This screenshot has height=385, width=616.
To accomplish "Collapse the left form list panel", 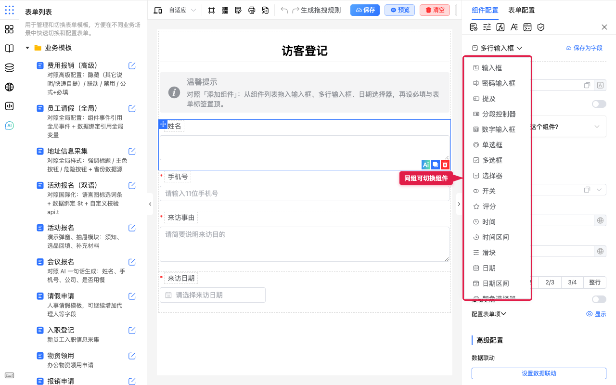I will click(x=150, y=204).
